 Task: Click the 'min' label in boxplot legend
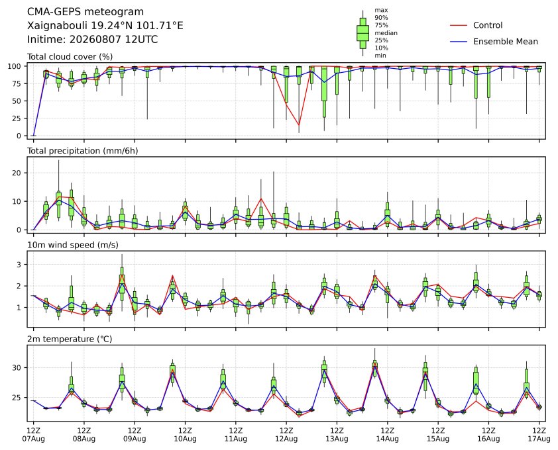pos(380,56)
